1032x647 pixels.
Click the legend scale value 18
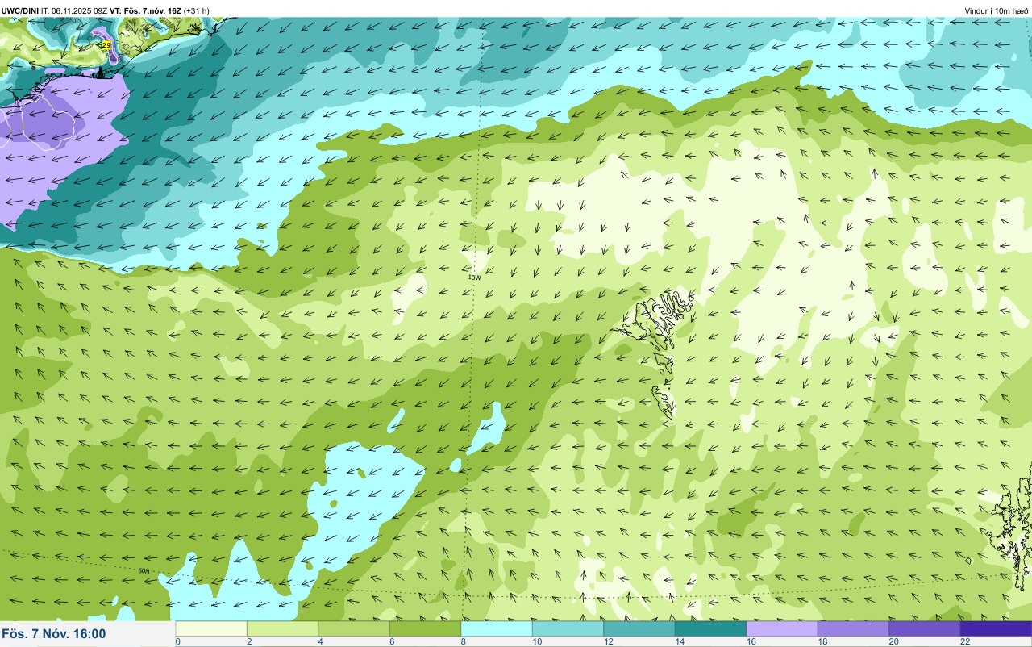tap(822, 641)
